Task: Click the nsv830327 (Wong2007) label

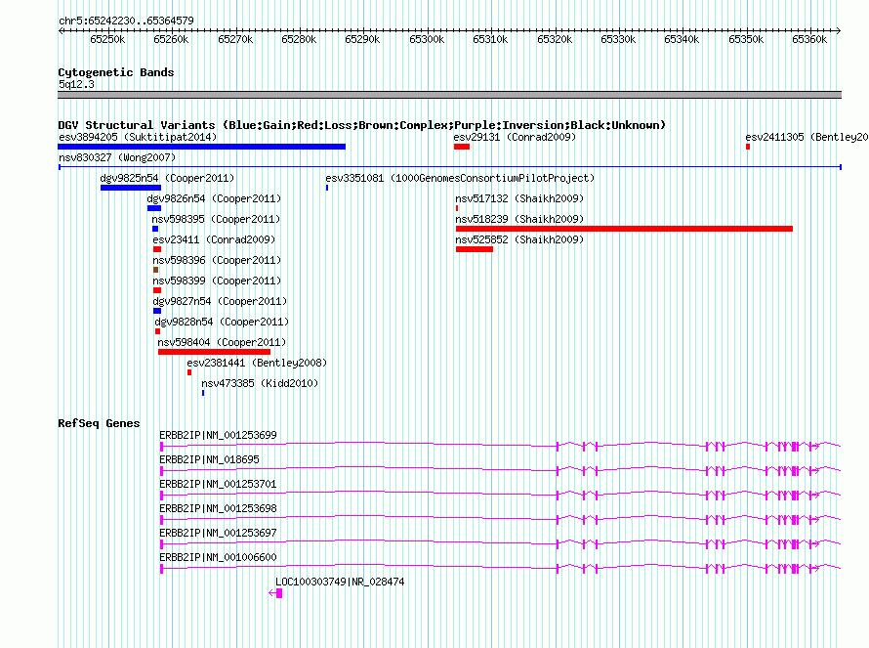Action: (x=117, y=157)
